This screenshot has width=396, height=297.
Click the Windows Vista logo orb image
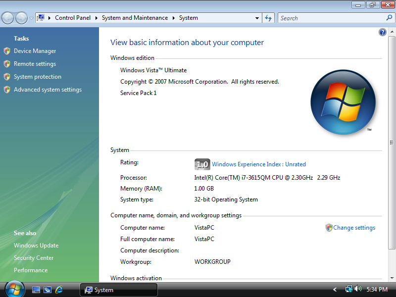pos(343,102)
